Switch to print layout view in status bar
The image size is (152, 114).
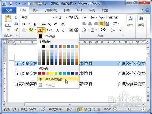pos(81,109)
